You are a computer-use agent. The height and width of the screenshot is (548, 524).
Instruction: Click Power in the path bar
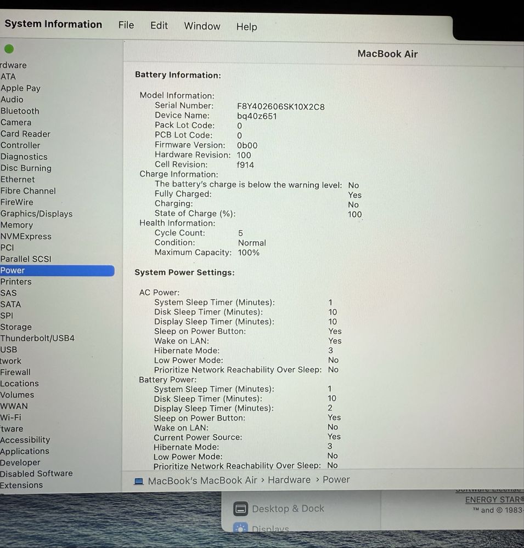click(x=336, y=480)
